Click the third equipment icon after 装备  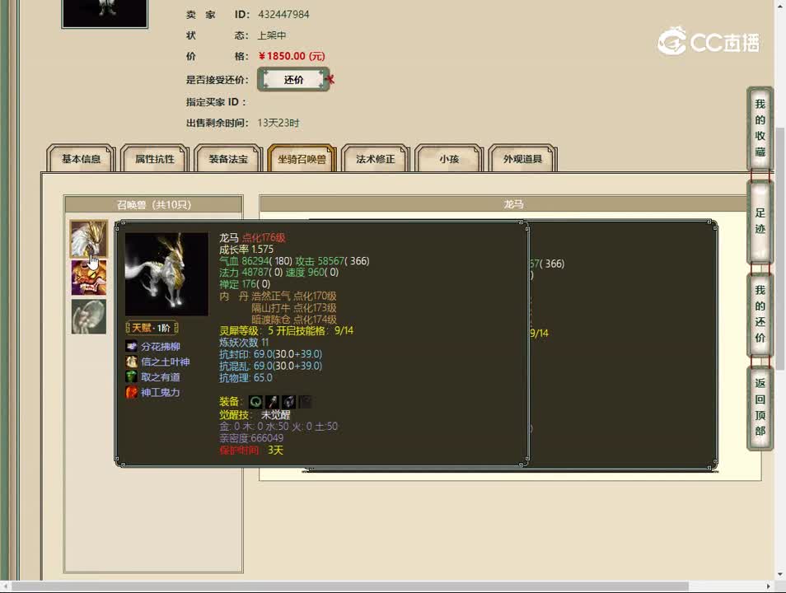tap(289, 401)
